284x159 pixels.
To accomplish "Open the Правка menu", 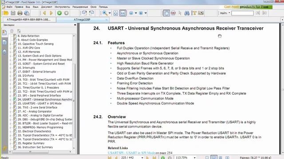I will click(x=19, y=7).
